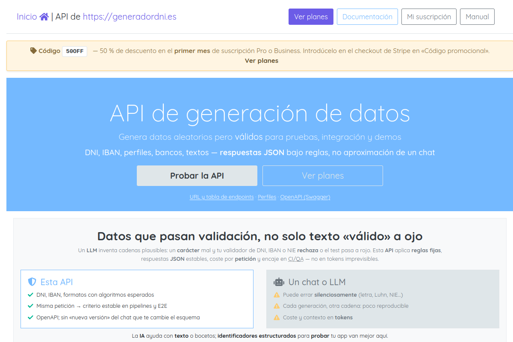Select the 50OFF promo code badge
The width and height of the screenshot is (513, 342).
[74, 51]
